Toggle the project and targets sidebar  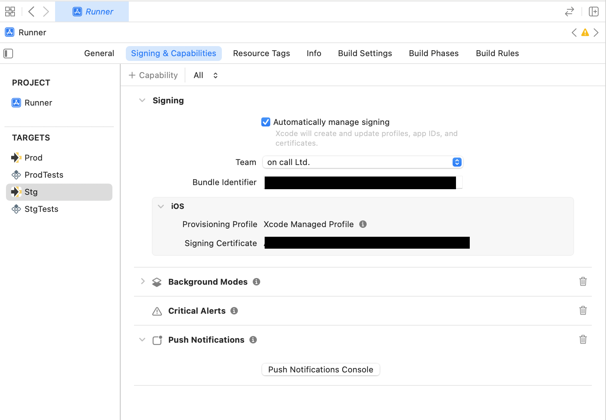pyautogui.click(x=8, y=54)
